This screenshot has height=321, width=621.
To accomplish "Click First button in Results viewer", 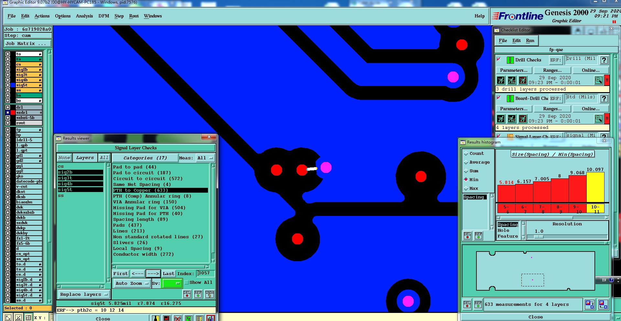I will click(121, 274).
